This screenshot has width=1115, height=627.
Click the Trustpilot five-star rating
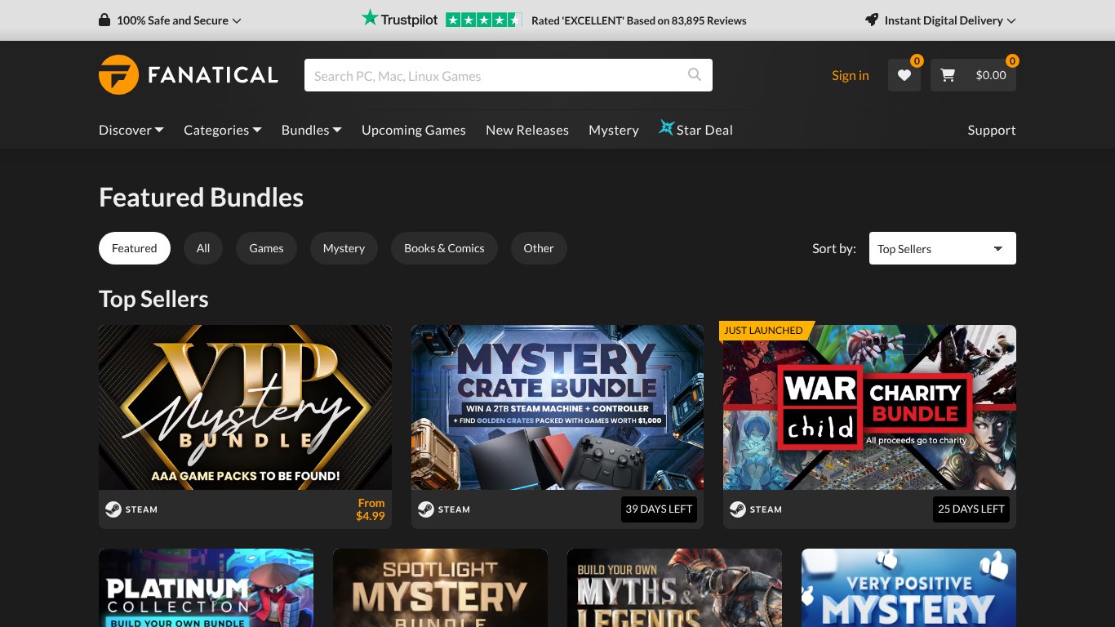pos(483,20)
